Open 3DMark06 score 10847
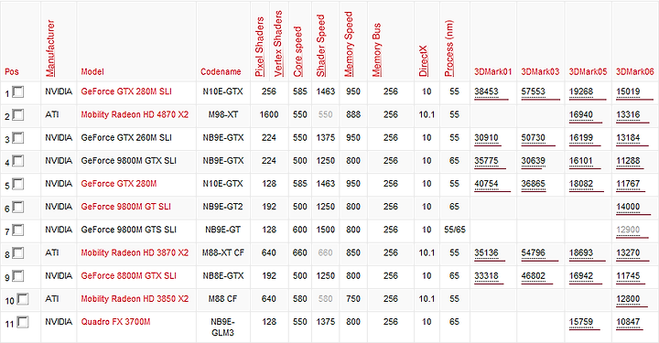The width and height of the screenshot is (659, 343). click(628, 322)
